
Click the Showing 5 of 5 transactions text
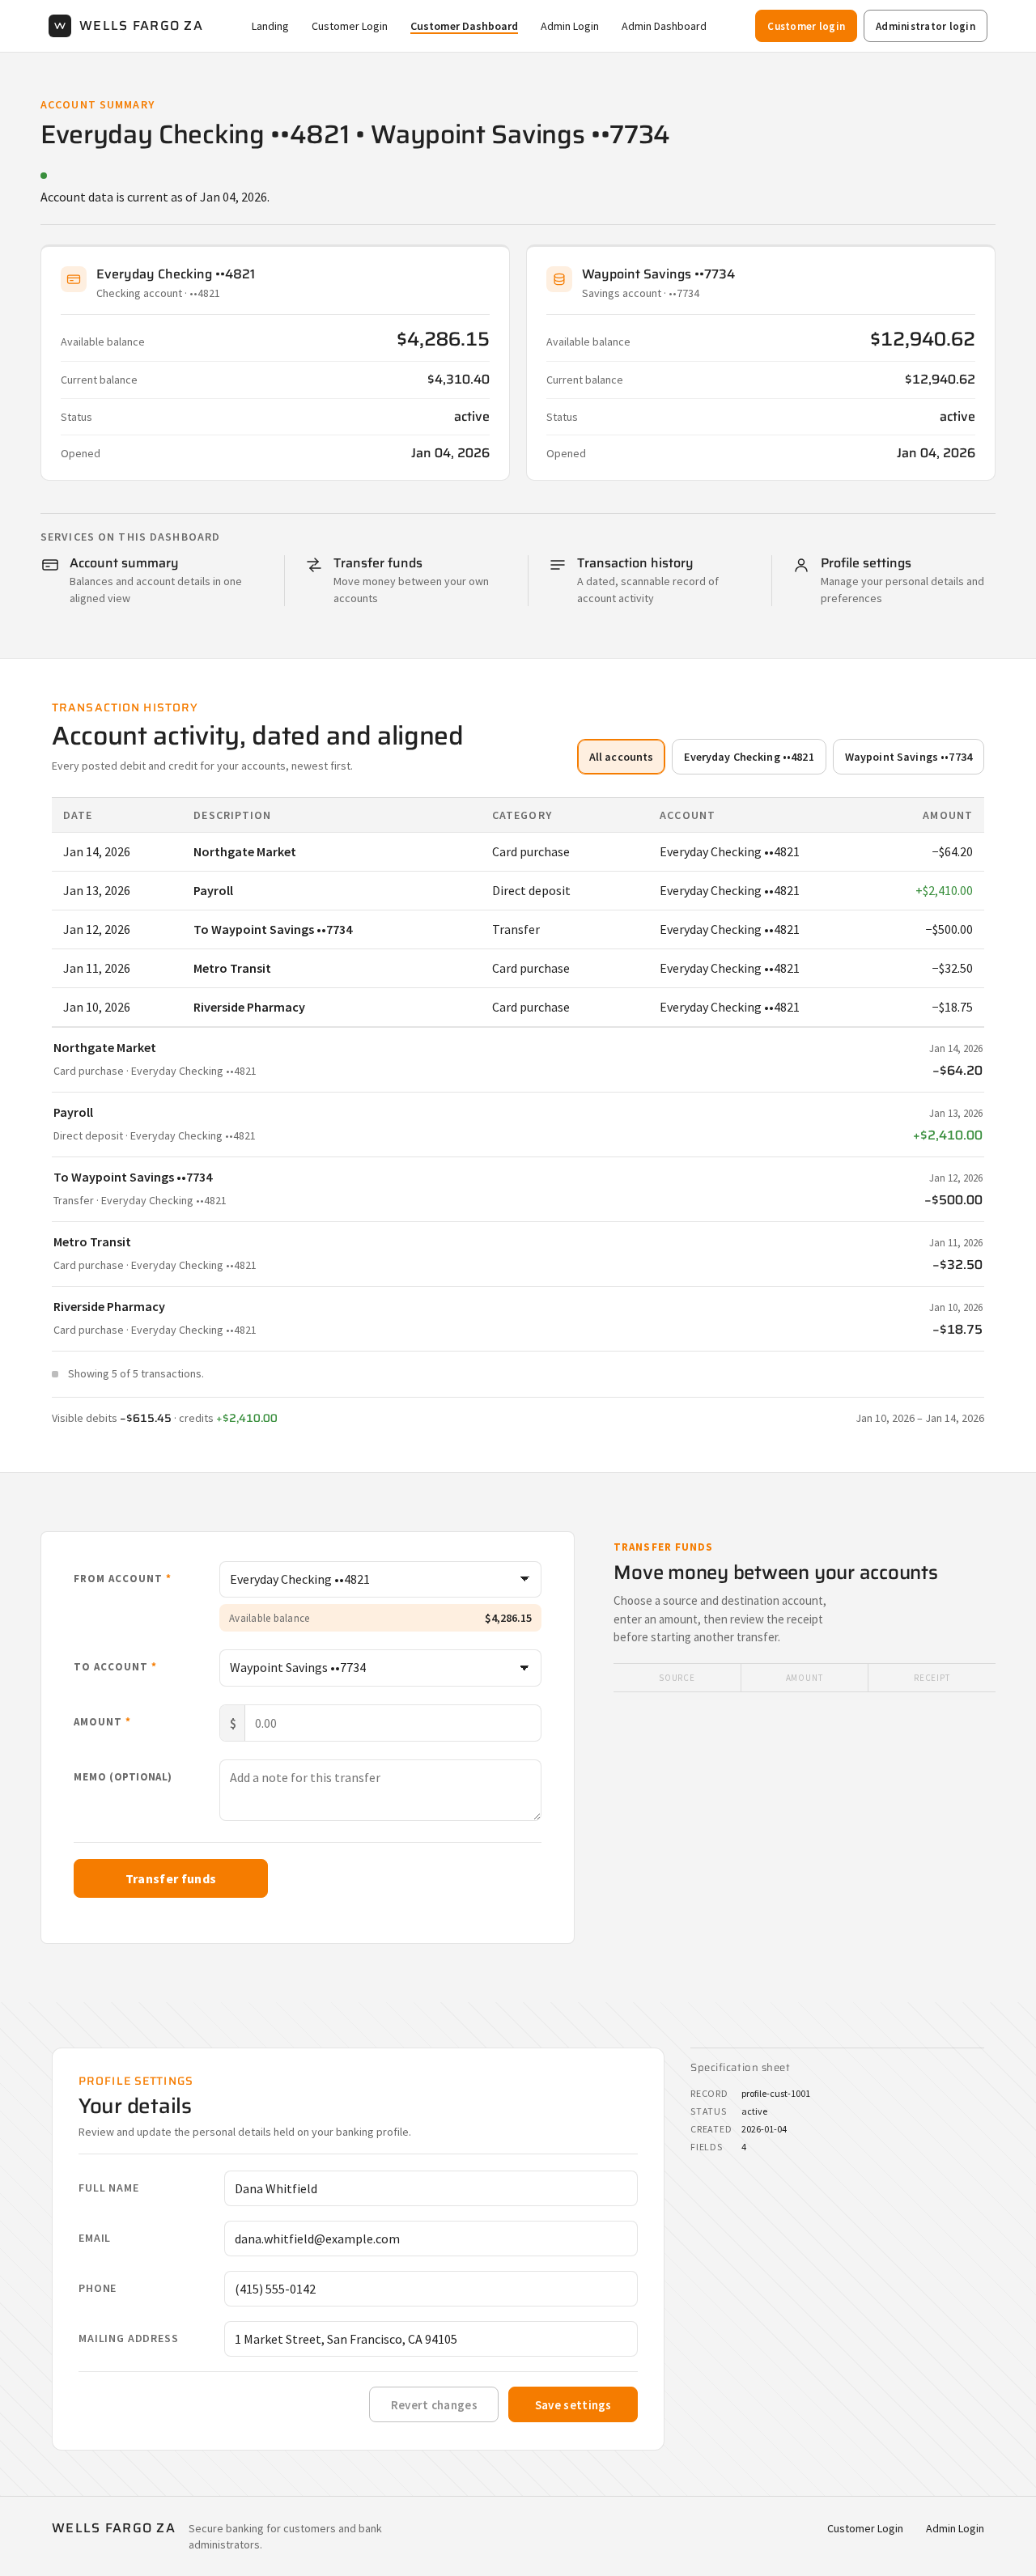135,1373
